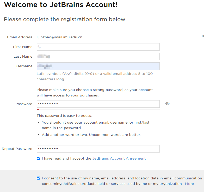Click 'Please complete the registration form below'

pos(65,19)
